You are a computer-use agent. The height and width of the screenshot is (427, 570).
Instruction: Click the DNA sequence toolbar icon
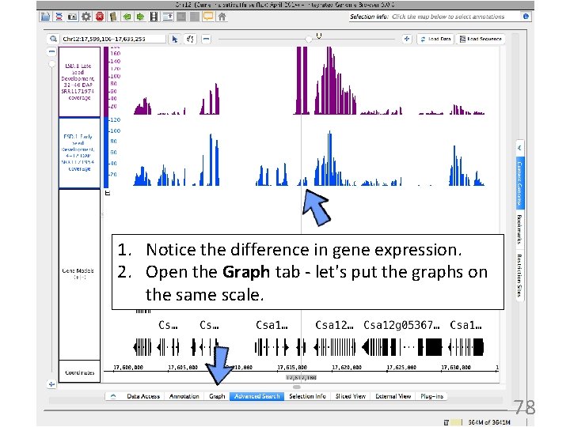[59, 17]
